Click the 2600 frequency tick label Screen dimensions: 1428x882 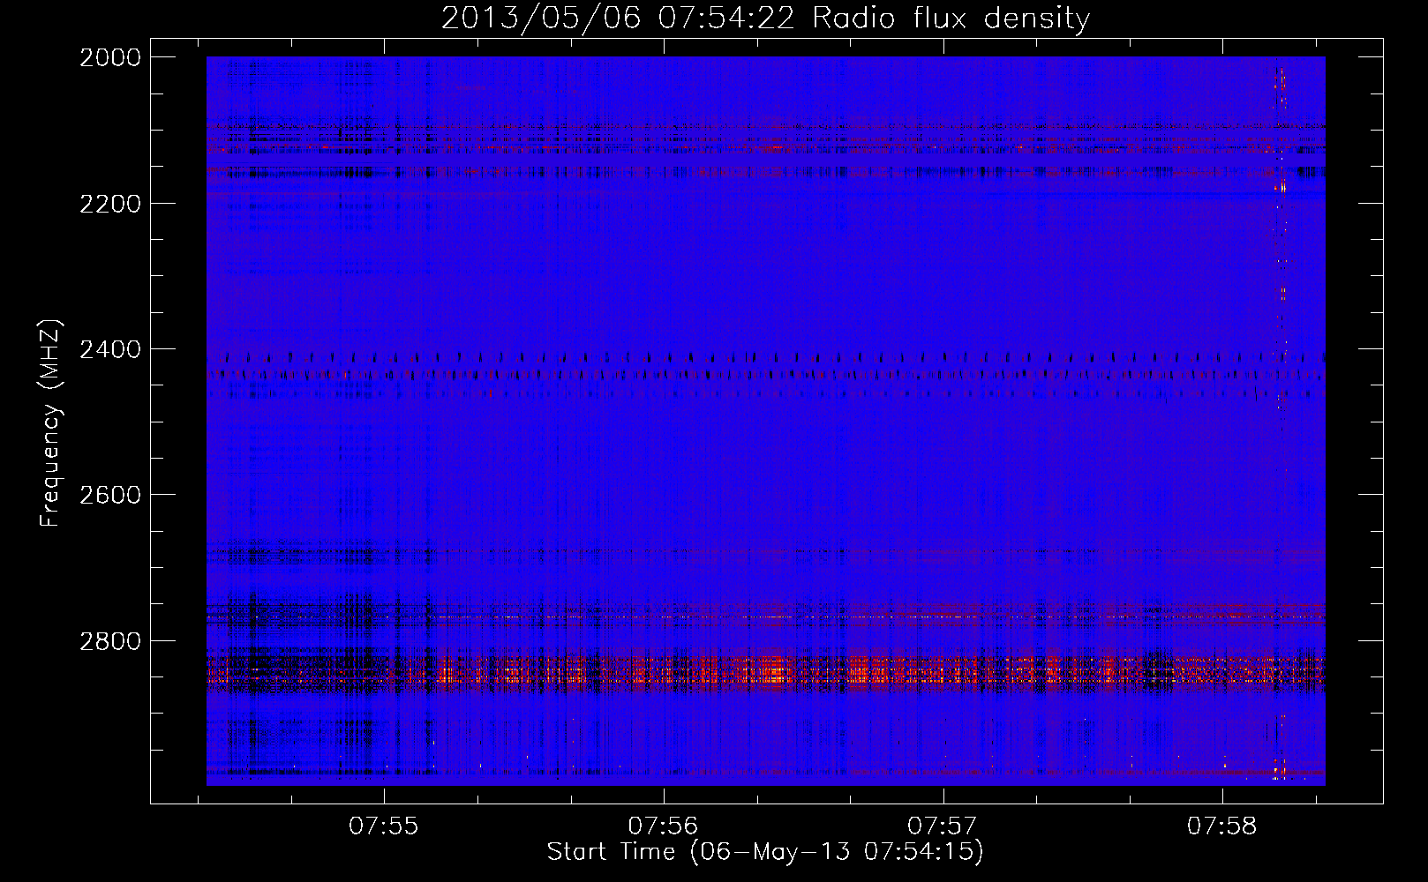(110, 495)
